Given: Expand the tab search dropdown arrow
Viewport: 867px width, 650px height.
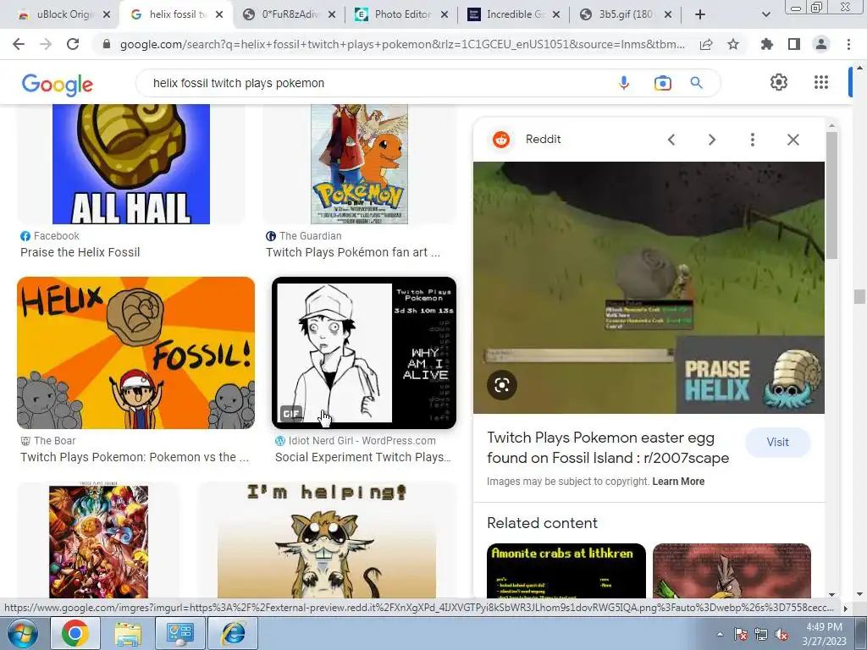Looking at the screenshot, I should (765, 14).
